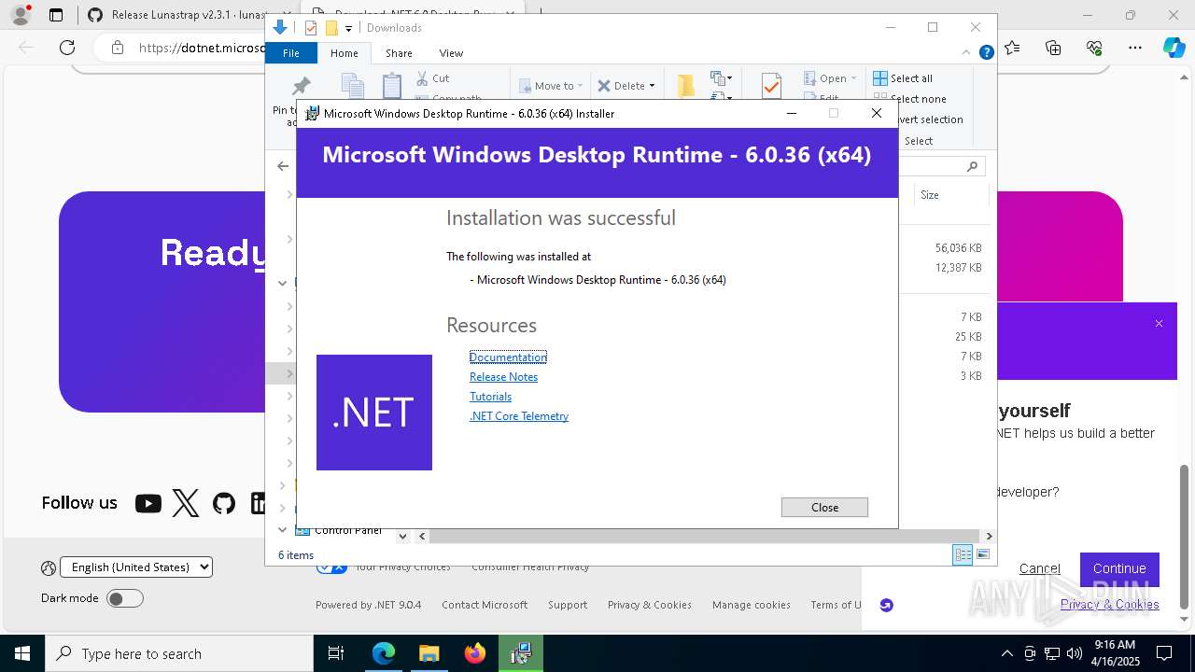Click the Paste clipboard icon in ribbon
1195x672 pixels.
click(x=392, y=86)
